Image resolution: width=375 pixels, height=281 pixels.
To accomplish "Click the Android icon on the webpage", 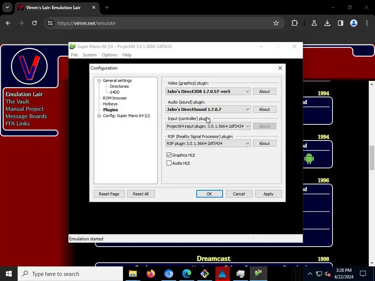I will 309,158.
